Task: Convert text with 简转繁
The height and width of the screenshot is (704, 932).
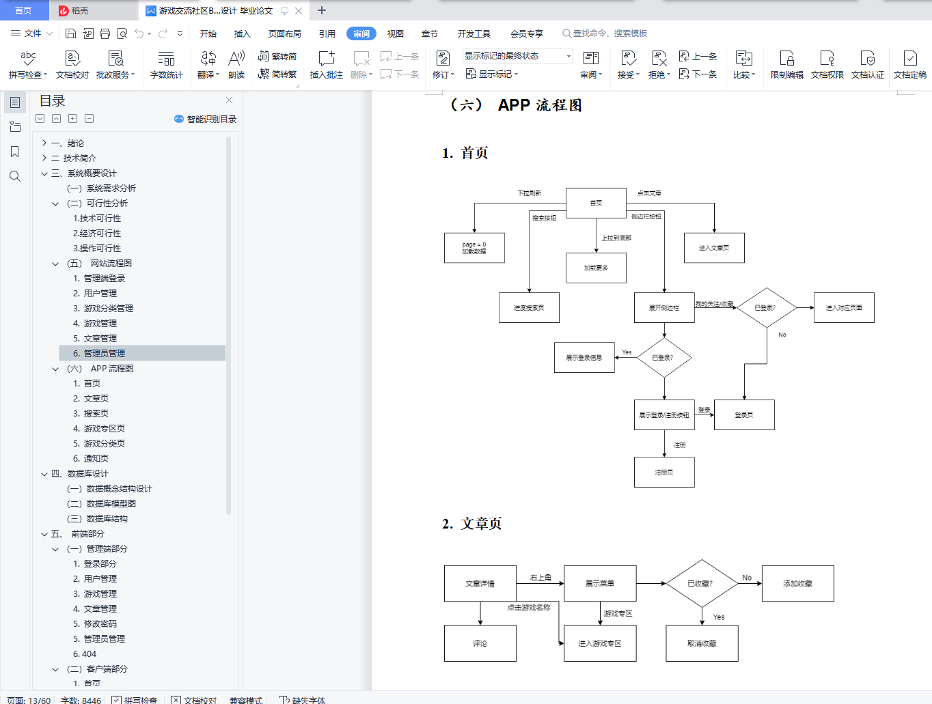Action: click(x=277, y=74)
